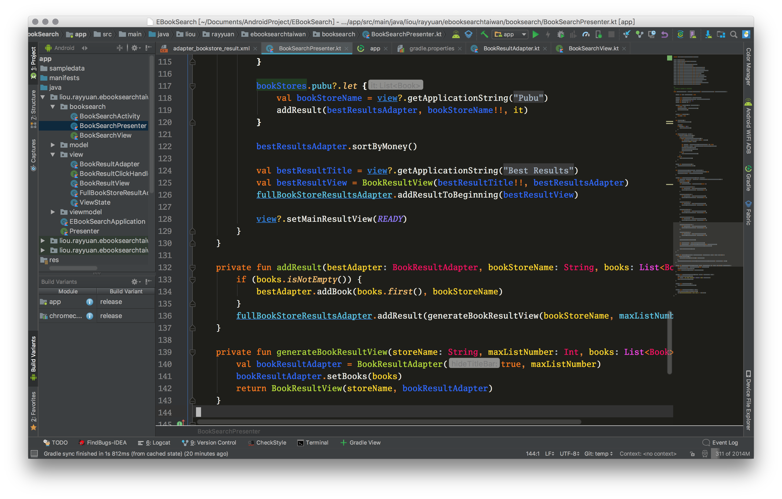Open the app run configuration dropdown

tap(510, 35)
